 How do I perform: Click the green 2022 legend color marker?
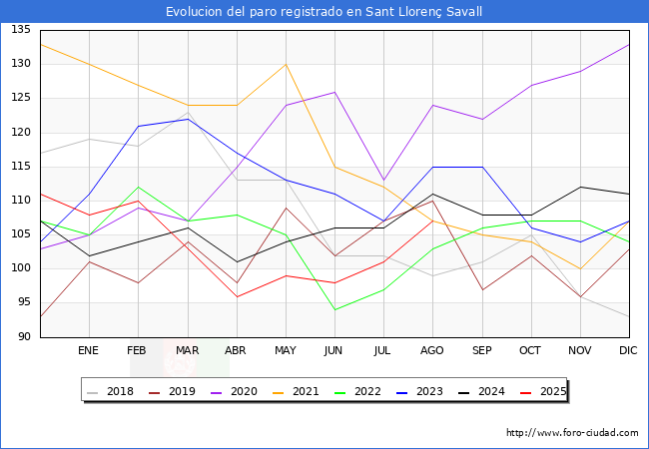[339, 392]
